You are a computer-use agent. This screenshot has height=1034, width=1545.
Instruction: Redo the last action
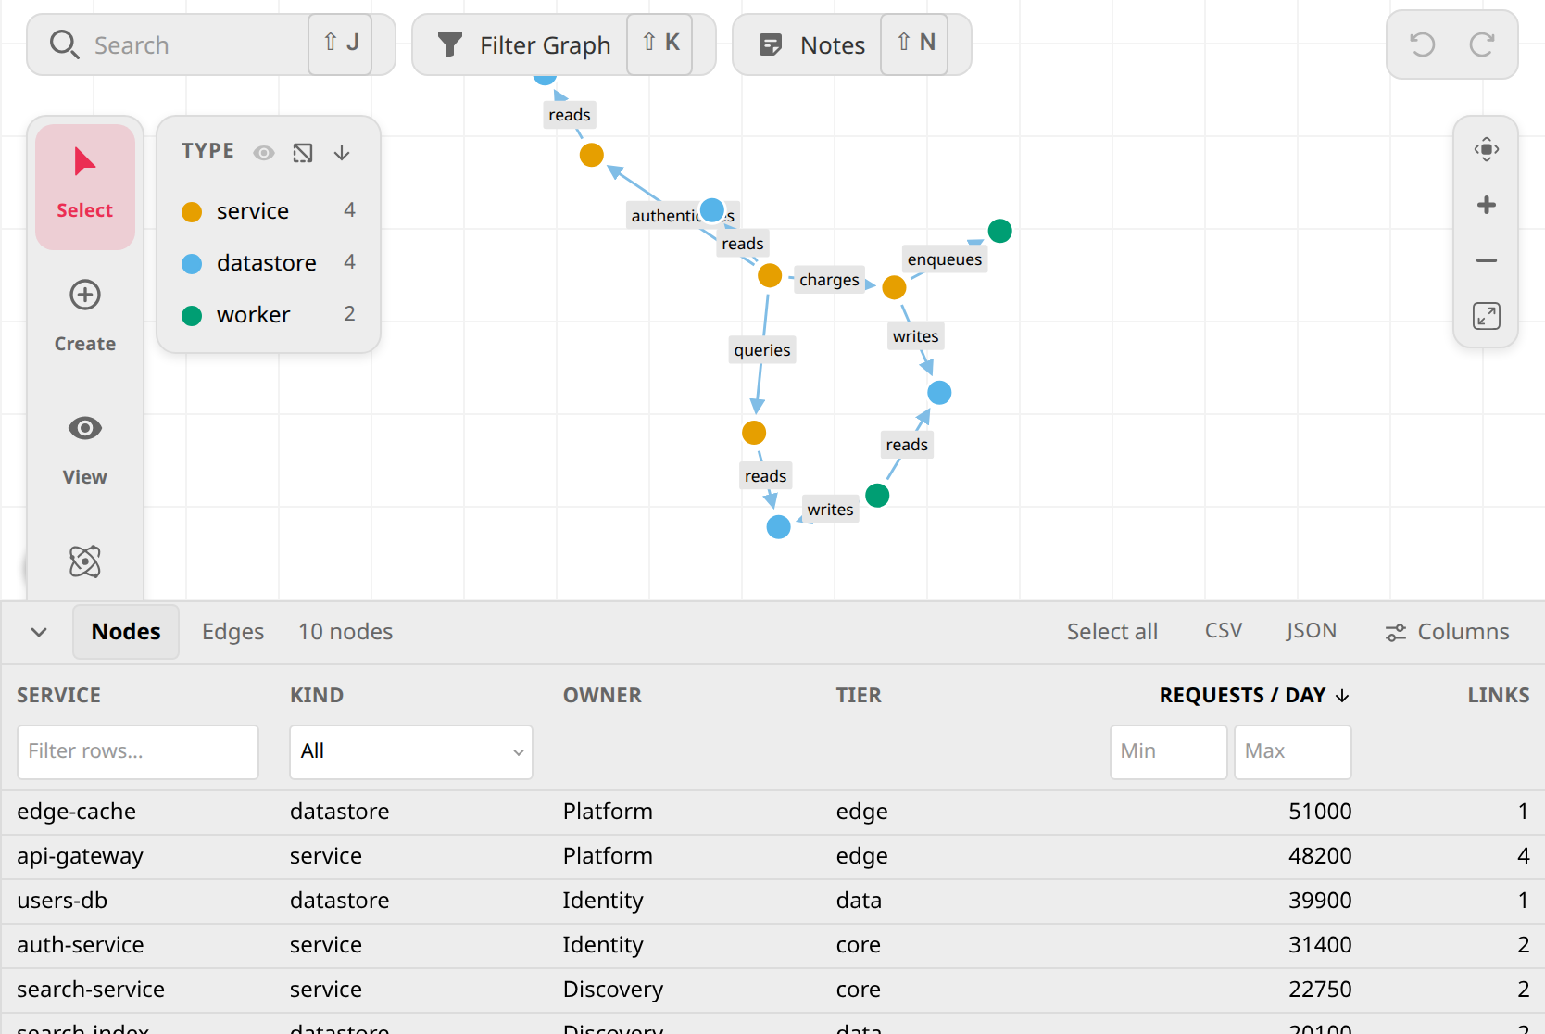1482,44
